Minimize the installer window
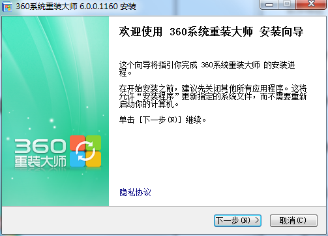 click(269, 5)
